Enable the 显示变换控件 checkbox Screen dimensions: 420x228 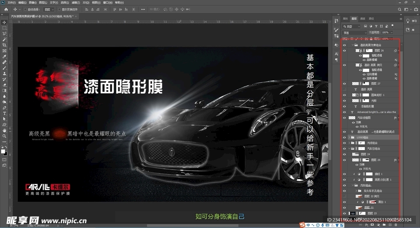point(59,9)
